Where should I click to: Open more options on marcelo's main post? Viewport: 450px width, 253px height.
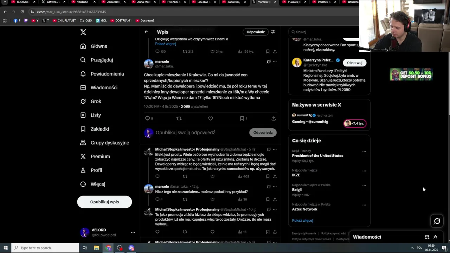click(x=275, y=61)
